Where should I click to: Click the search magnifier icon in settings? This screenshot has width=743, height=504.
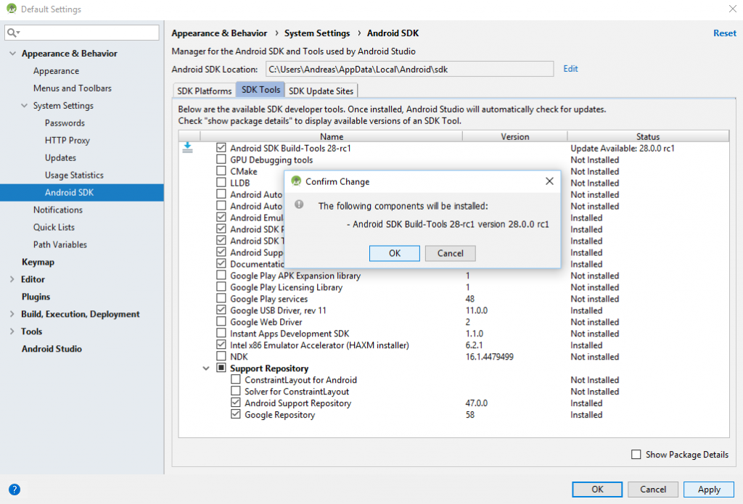pyautogui.click(x=13, y=33)
